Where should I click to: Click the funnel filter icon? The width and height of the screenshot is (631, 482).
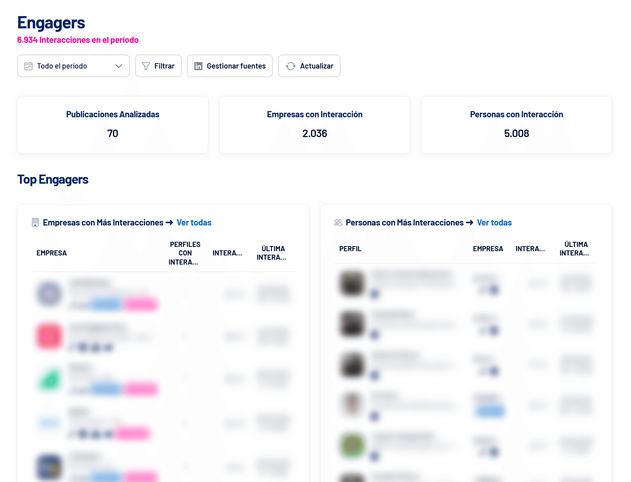[146, 66]
